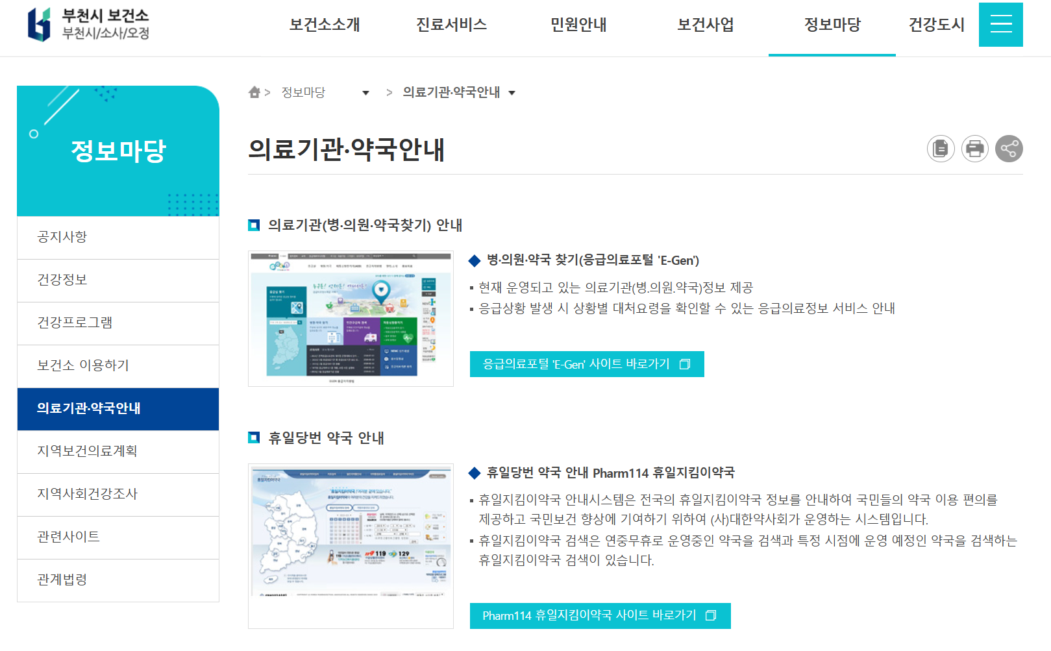The height and width of the screenshot is (651, 1051).
Task: Click the external-link icon on the E-Gen button
Action: click(684, 364)
